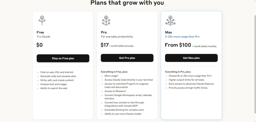Click checkmark next to "Extended thinking for complex work"
Screen dimensions: 256x122
tap(102, 110)
